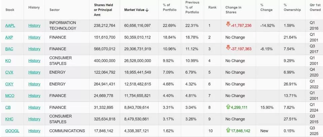Click the green up arrow for GOOGL
The image size is (323, 137).
(x=228, y=130)
